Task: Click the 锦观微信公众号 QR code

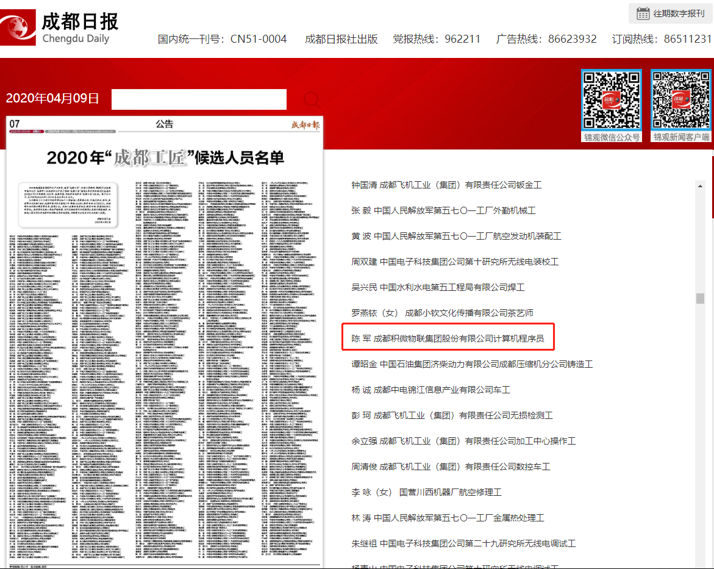Action: [x=612, y=100]
